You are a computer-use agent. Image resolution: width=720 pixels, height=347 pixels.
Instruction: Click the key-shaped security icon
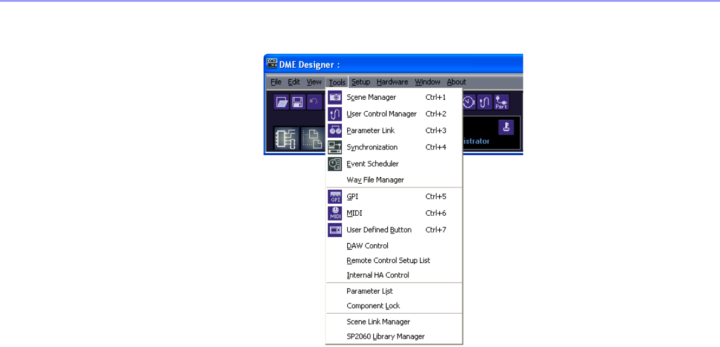point(506,128)
